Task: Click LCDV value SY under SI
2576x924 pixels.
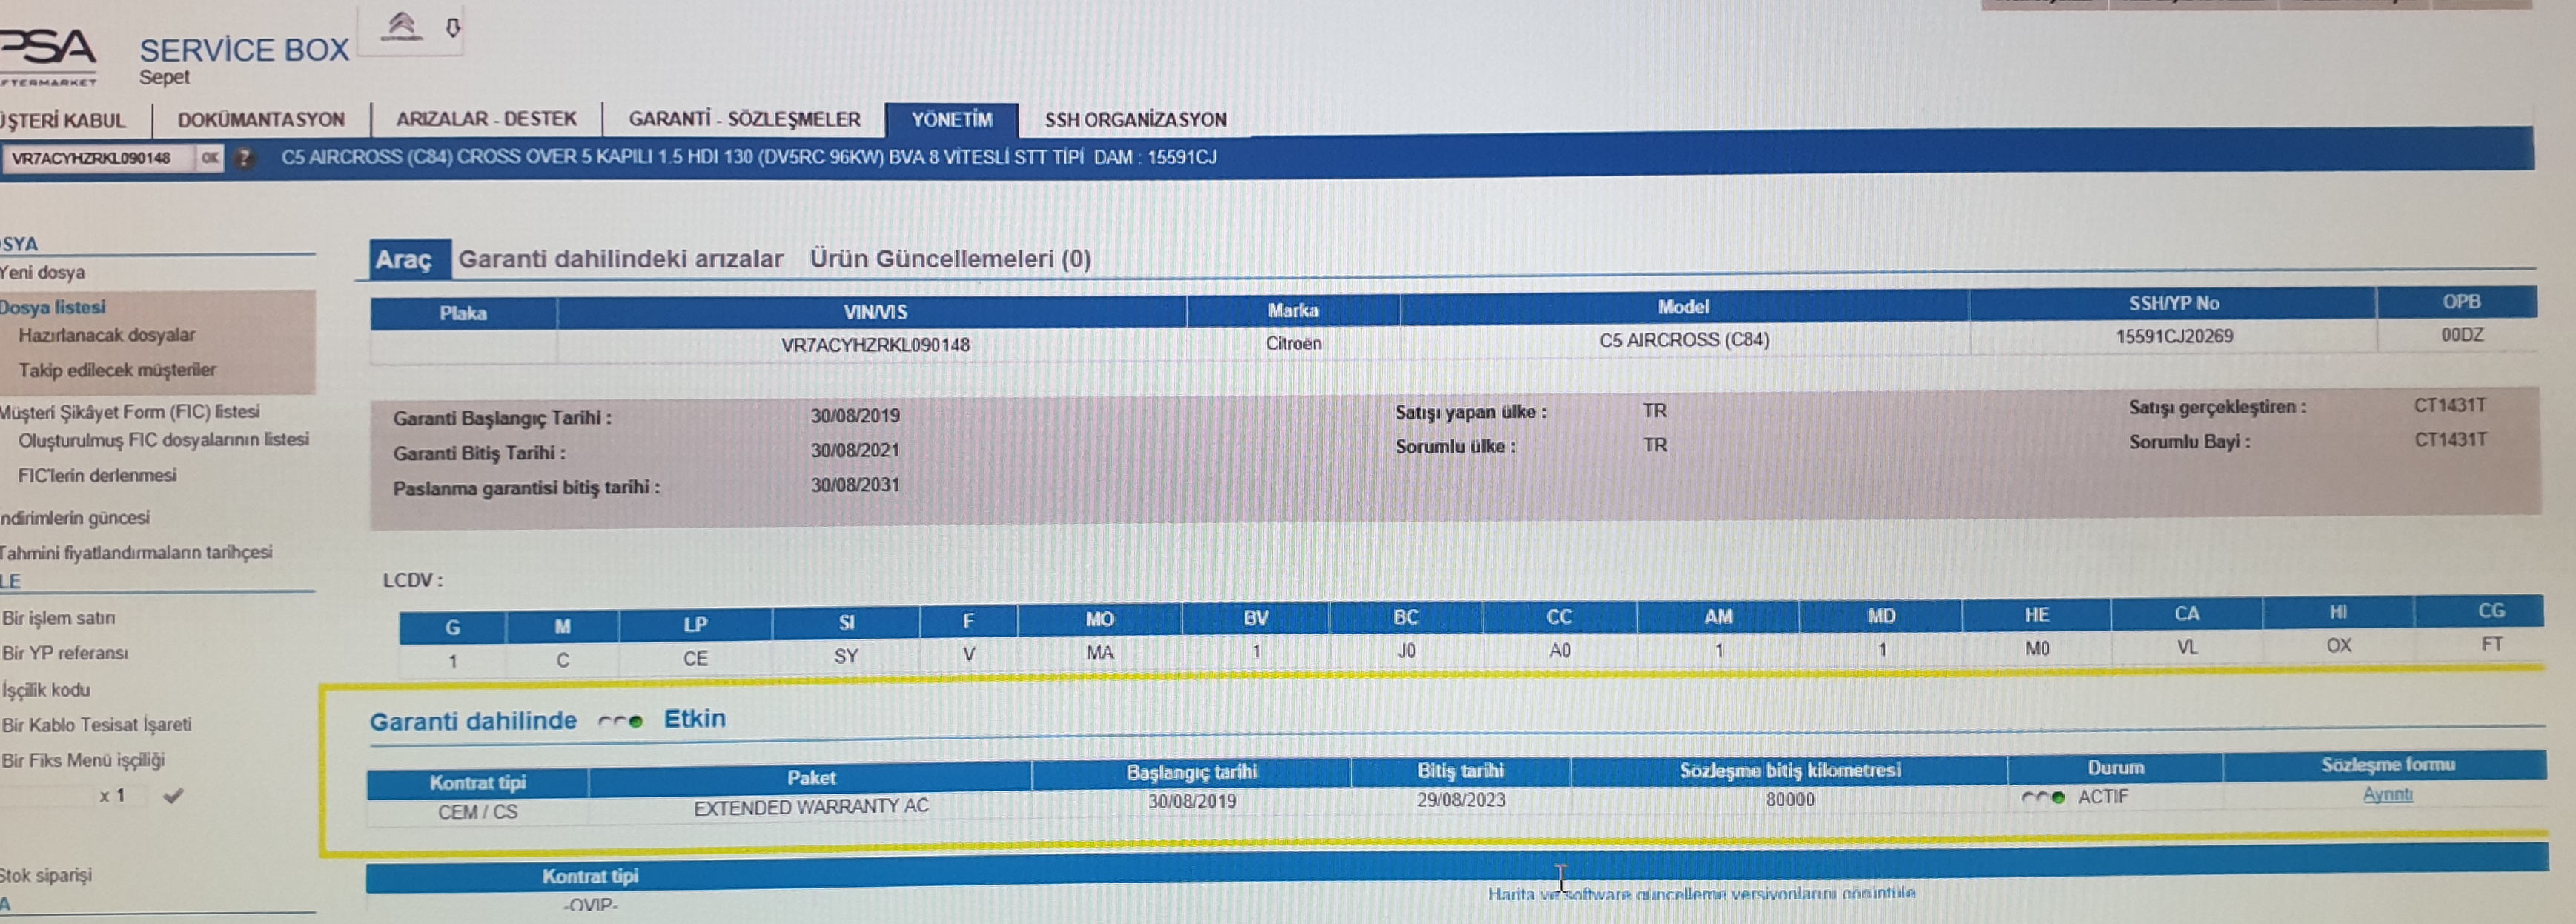Action: pyautogui.click(x=846, y=656)
